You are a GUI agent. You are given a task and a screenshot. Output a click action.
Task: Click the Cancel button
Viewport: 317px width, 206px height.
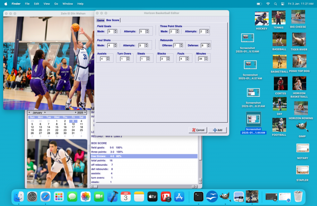click(198, 130)
